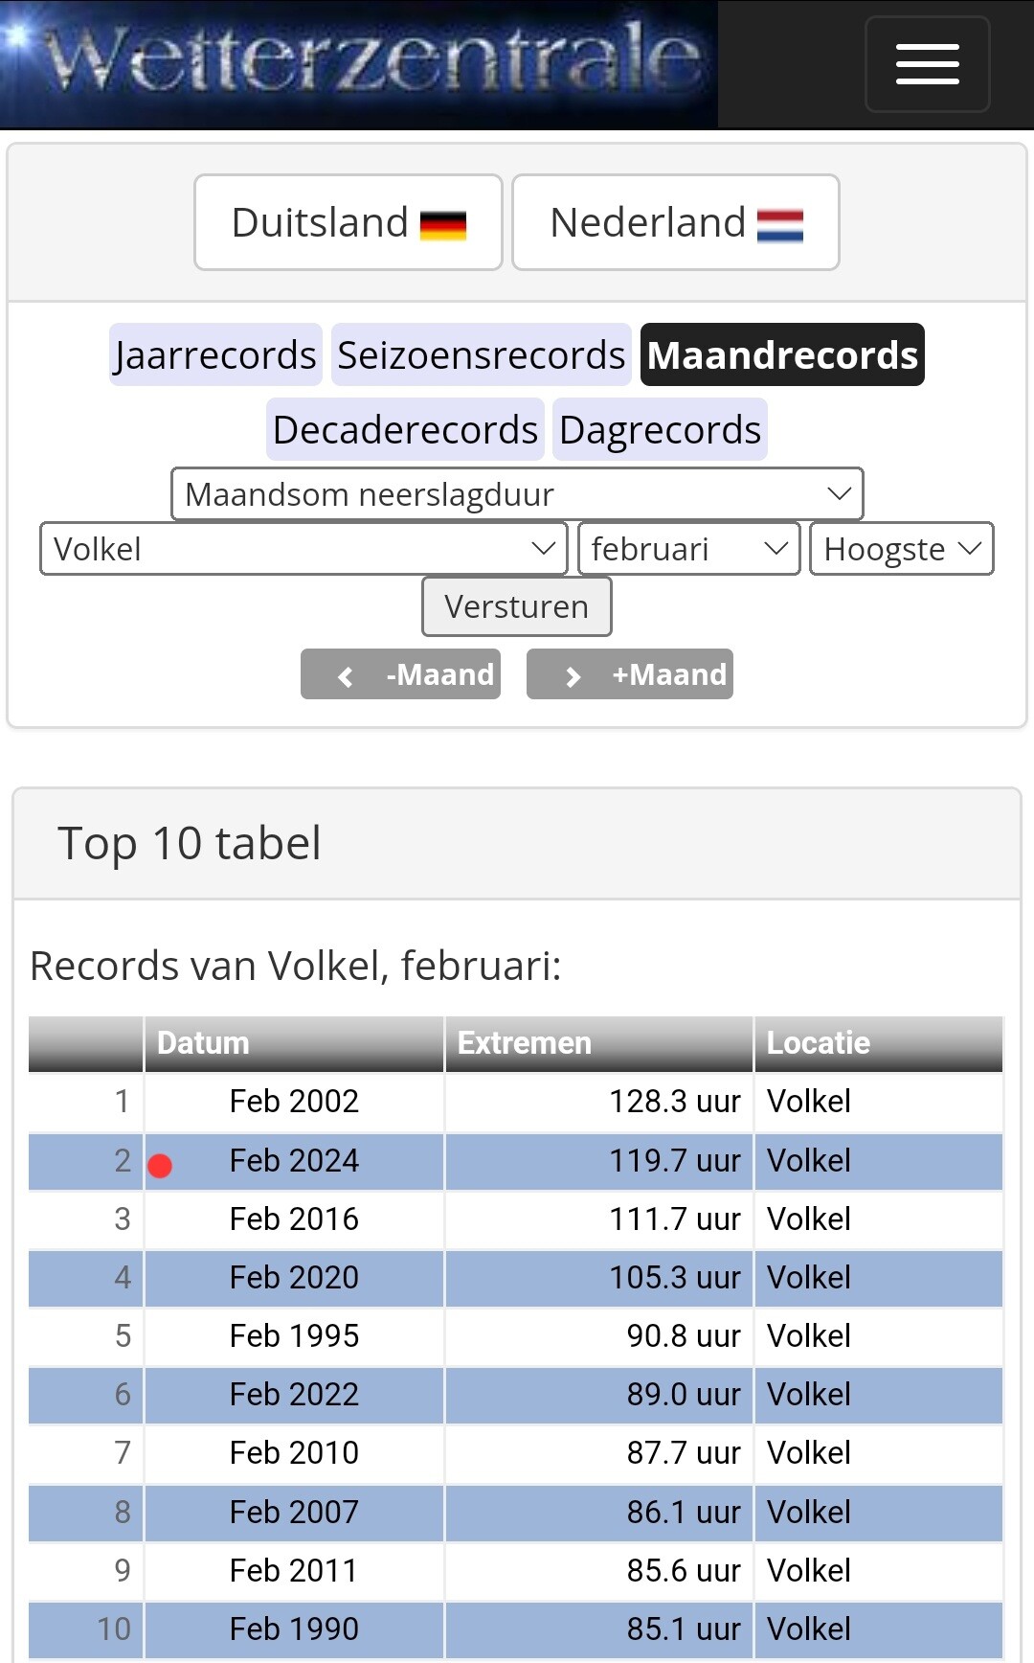Click the Dutch flag icon
The height and width of the screenshot is (1663, 1034).
click(x=780, y=224)
